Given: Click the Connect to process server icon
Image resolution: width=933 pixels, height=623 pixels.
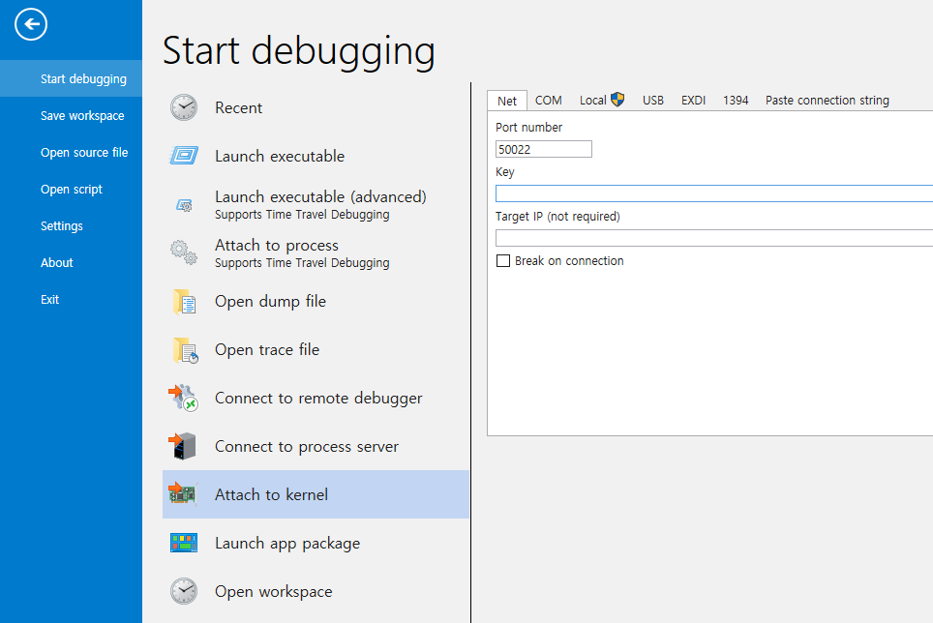Looking at the screenshot, I should coord(183,446).
